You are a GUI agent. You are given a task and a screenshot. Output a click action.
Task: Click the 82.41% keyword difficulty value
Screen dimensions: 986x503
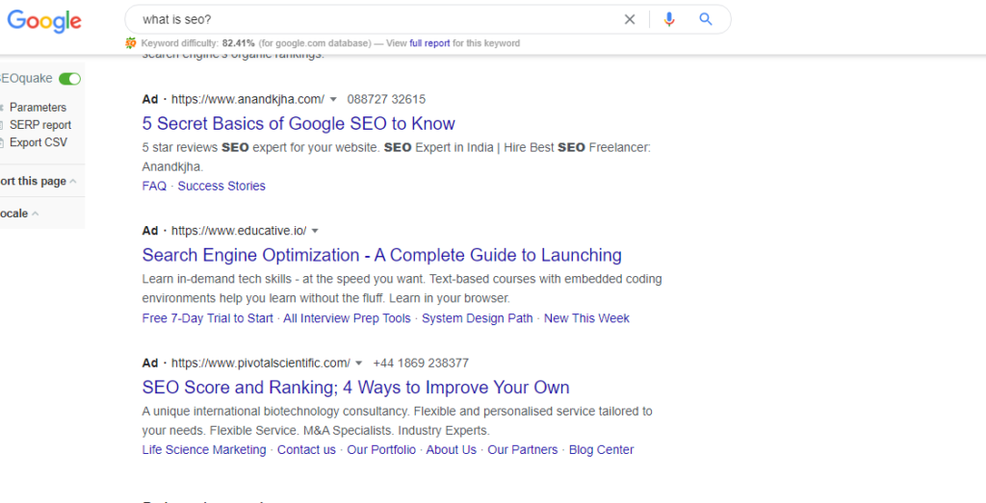click(239, 43)
